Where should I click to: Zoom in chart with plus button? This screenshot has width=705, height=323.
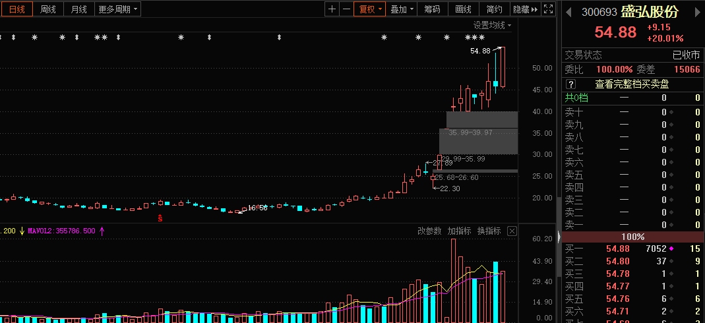332,9
